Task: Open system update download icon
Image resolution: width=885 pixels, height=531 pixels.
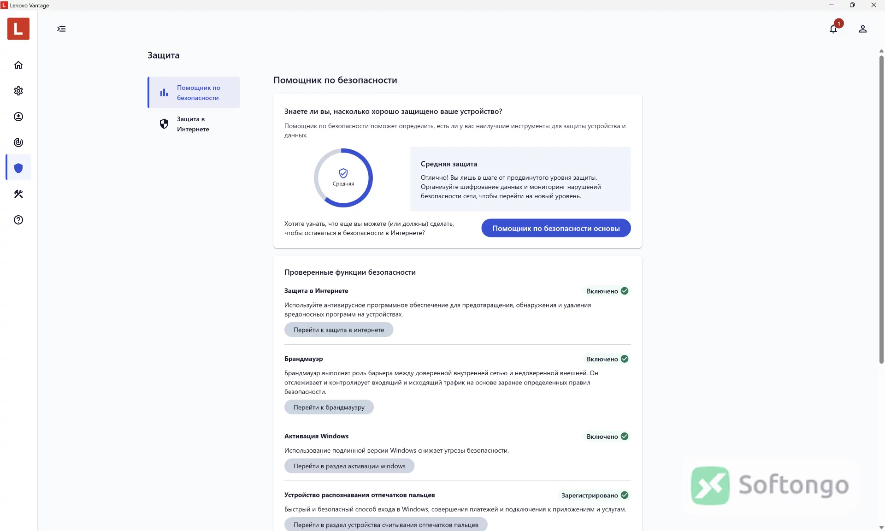Action: point(18,117)
